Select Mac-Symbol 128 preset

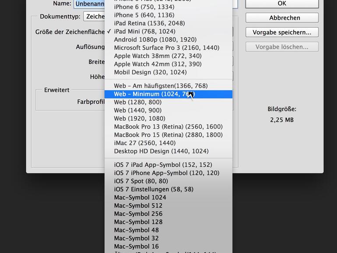click(x=168, y=222)
